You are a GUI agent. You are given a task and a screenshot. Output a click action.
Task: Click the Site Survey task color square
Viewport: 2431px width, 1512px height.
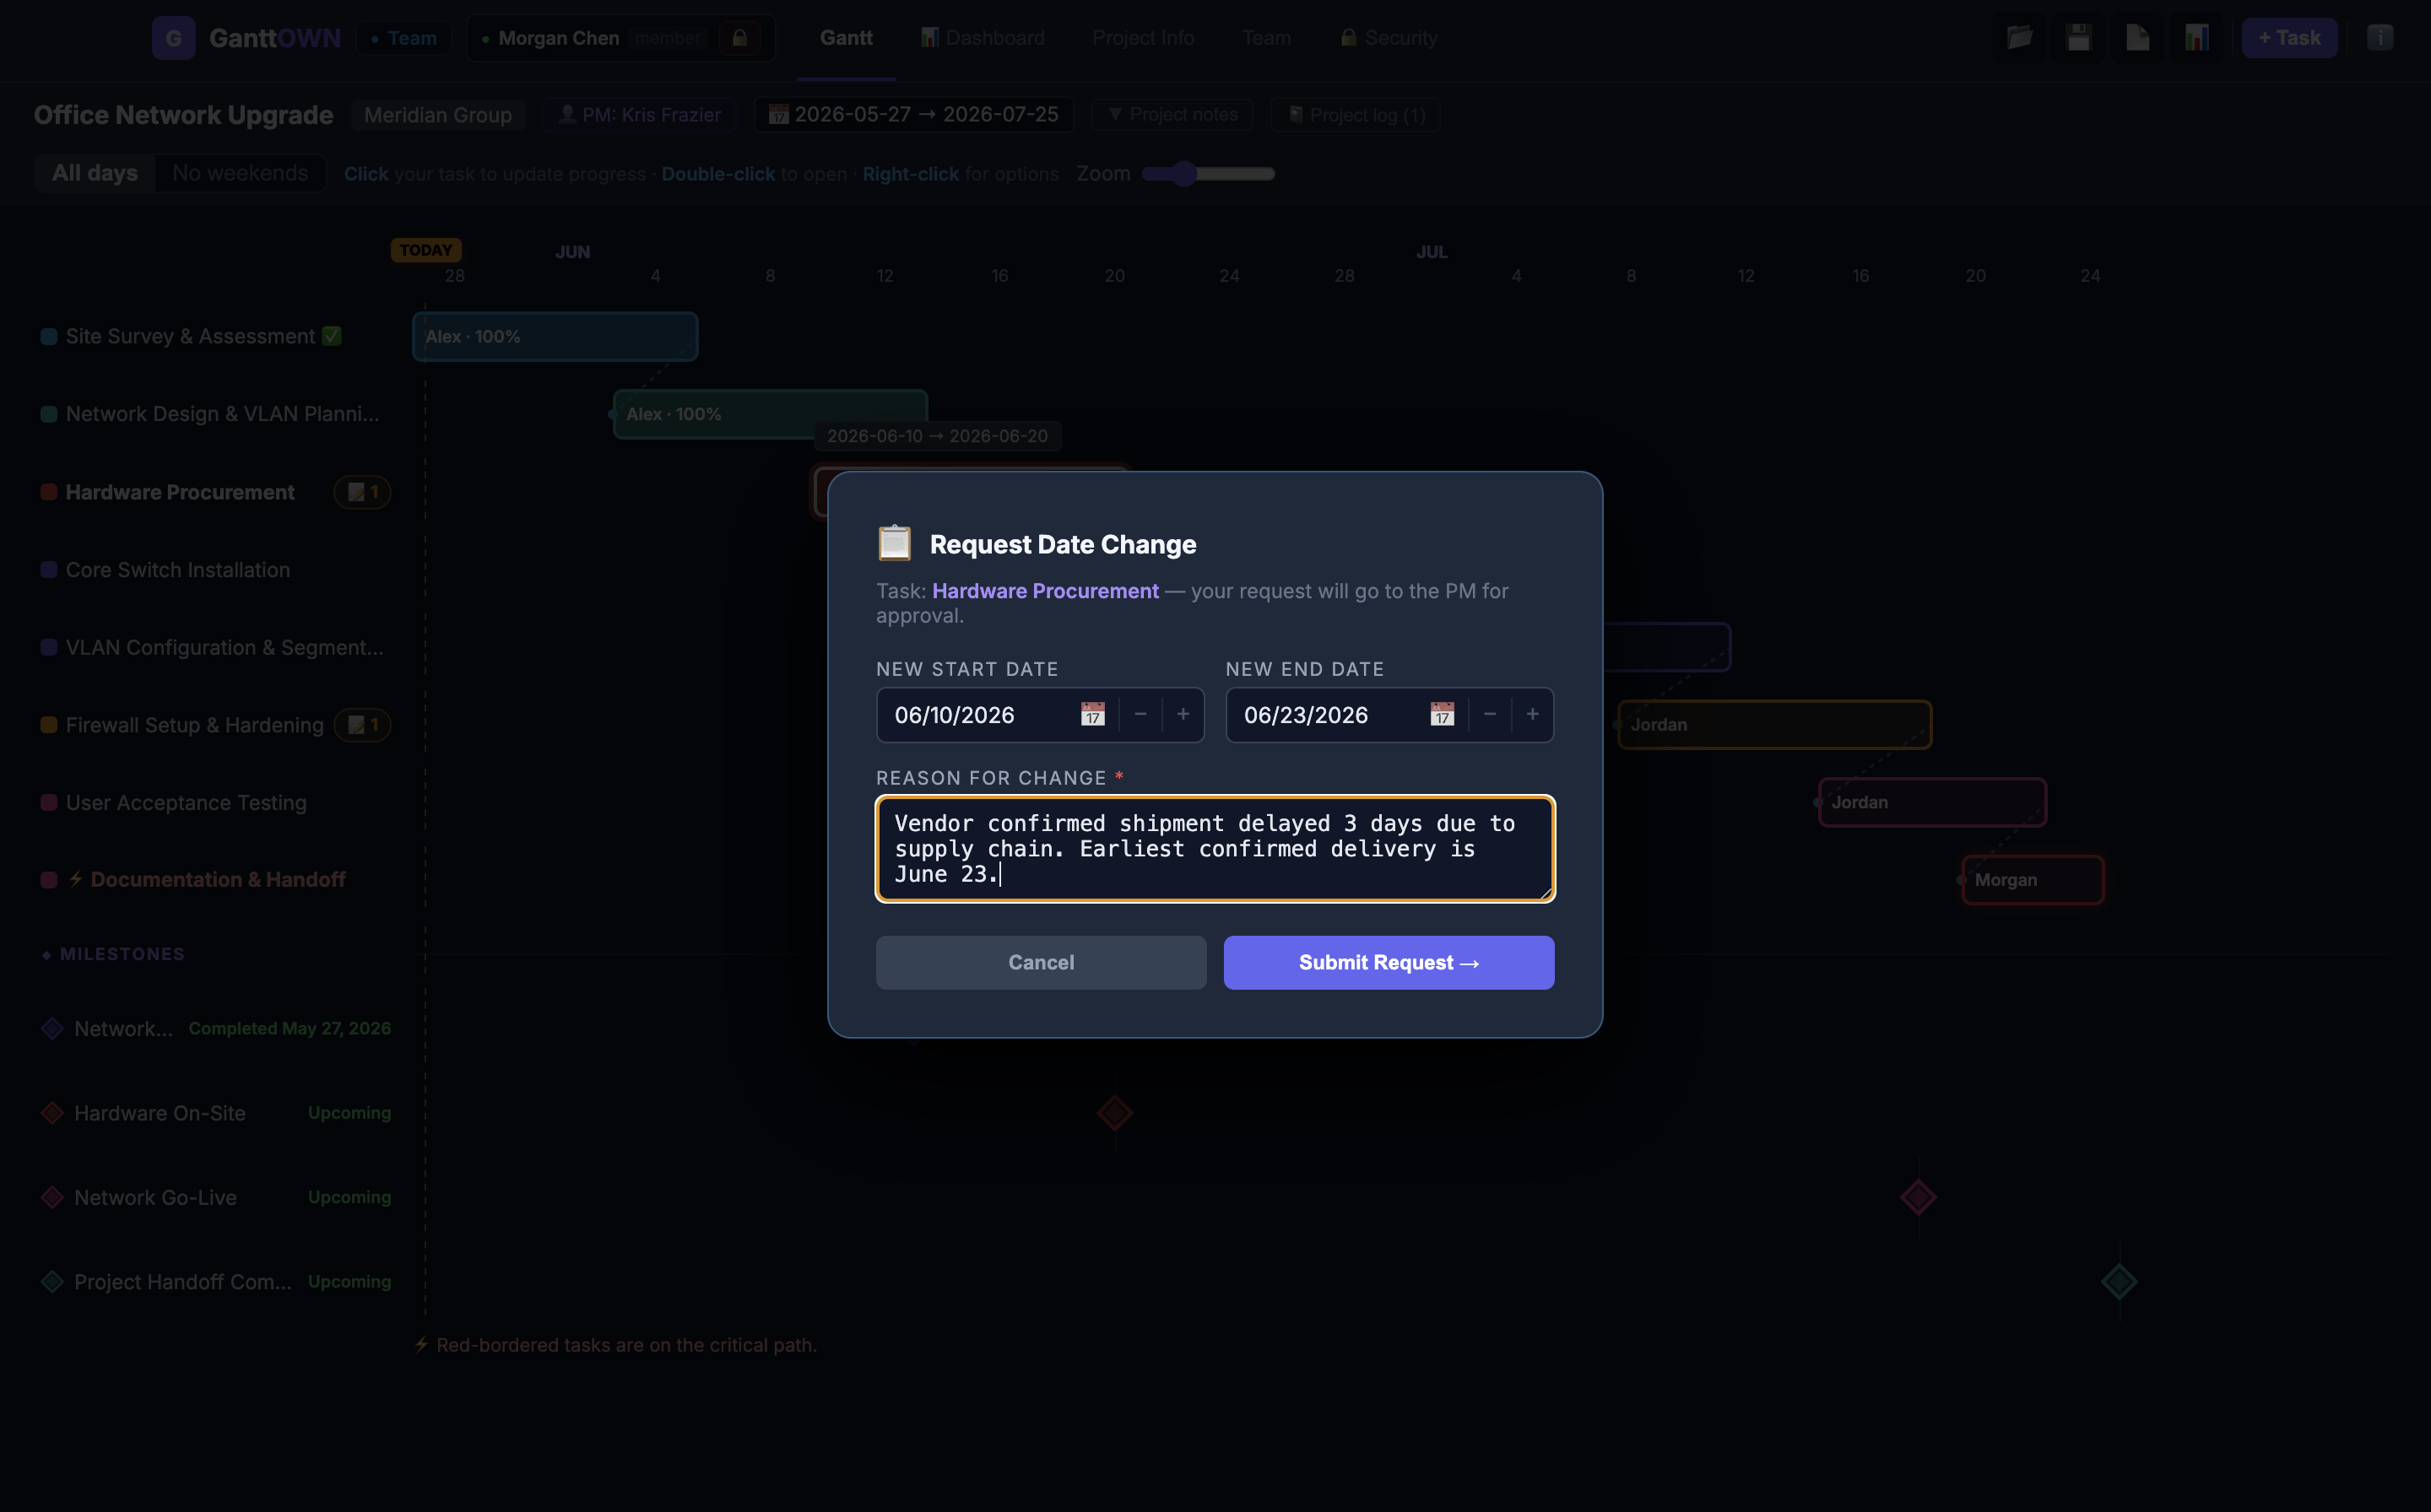coord(48,336)
